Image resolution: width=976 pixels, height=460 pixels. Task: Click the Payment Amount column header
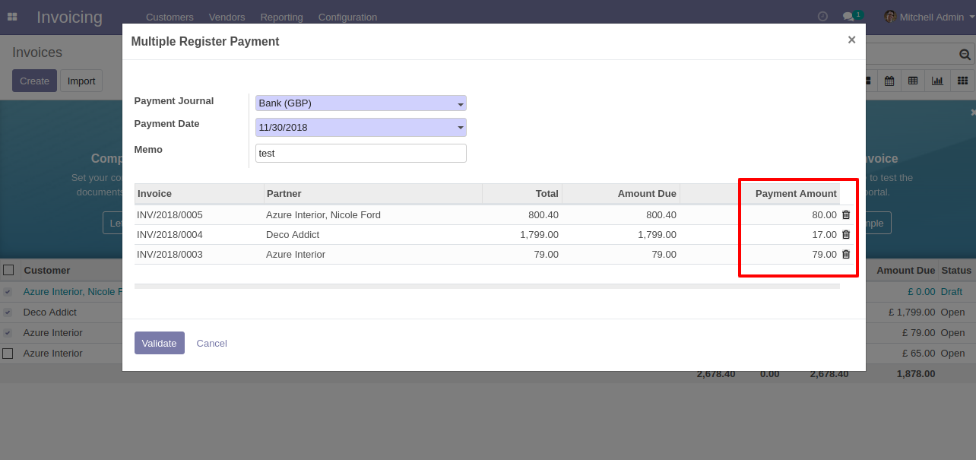coord(791,194)
